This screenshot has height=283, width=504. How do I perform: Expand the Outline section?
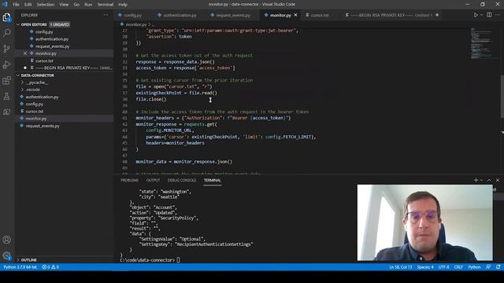(28, 260)
